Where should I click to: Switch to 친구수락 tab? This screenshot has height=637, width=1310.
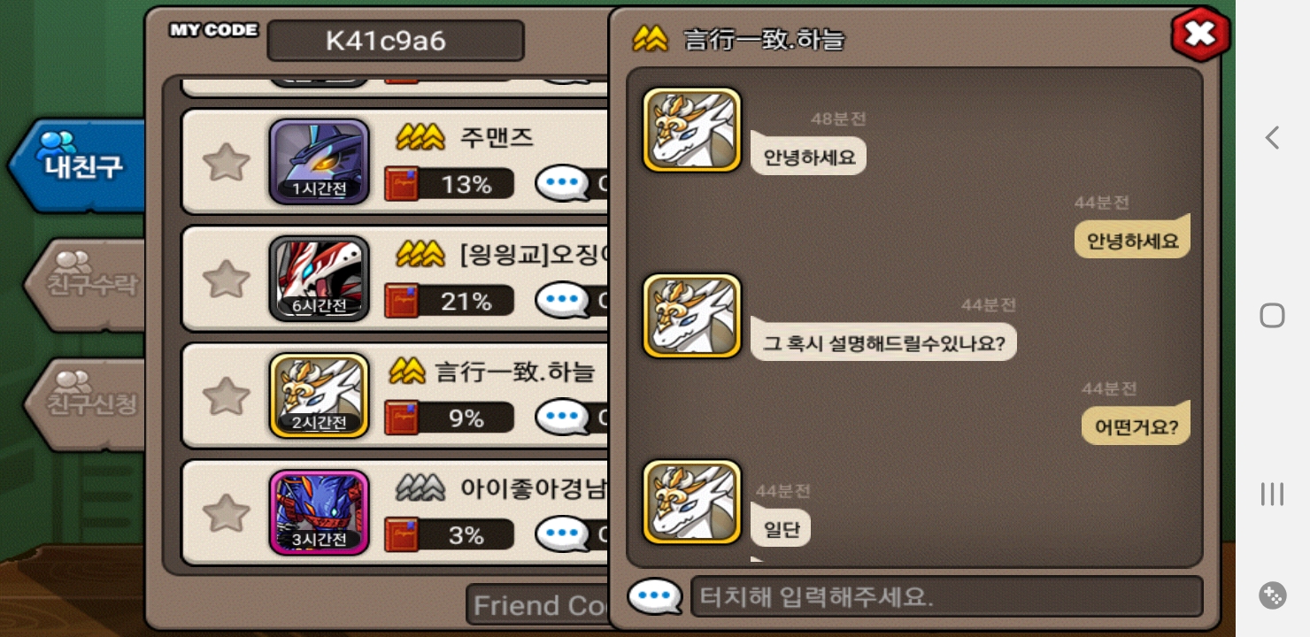point(89,285)
